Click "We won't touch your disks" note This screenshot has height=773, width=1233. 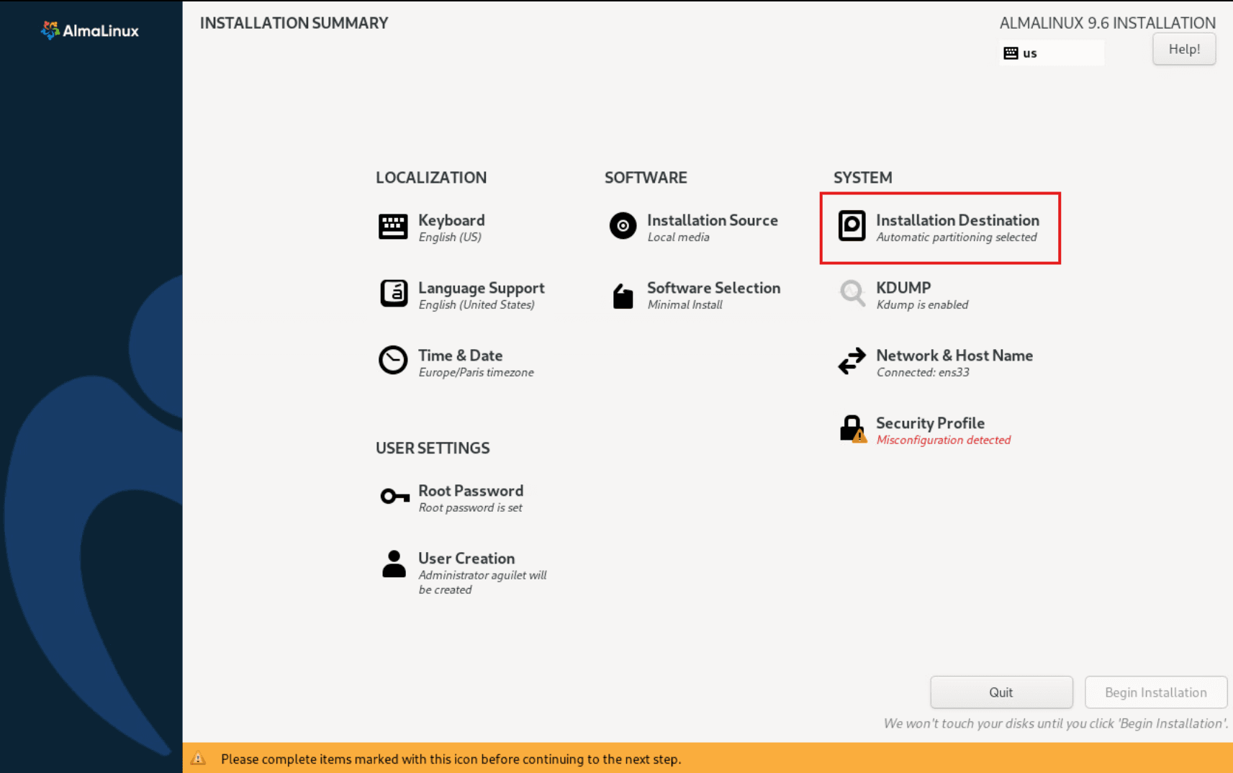(1056, 724)
